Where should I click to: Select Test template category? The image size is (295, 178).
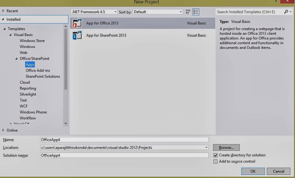[23, 100]
